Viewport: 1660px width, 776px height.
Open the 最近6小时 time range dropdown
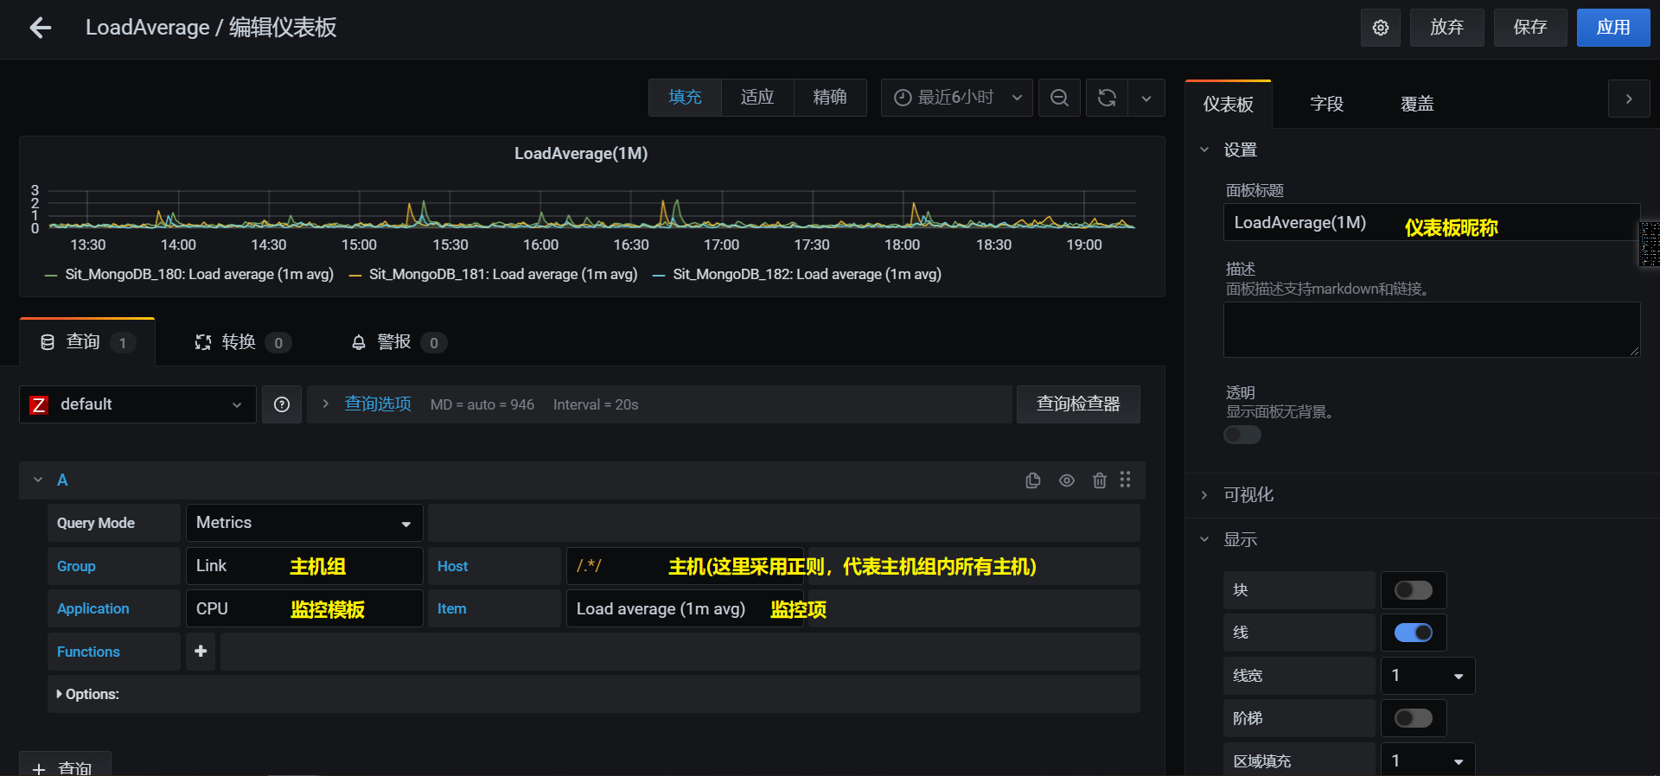957,98
